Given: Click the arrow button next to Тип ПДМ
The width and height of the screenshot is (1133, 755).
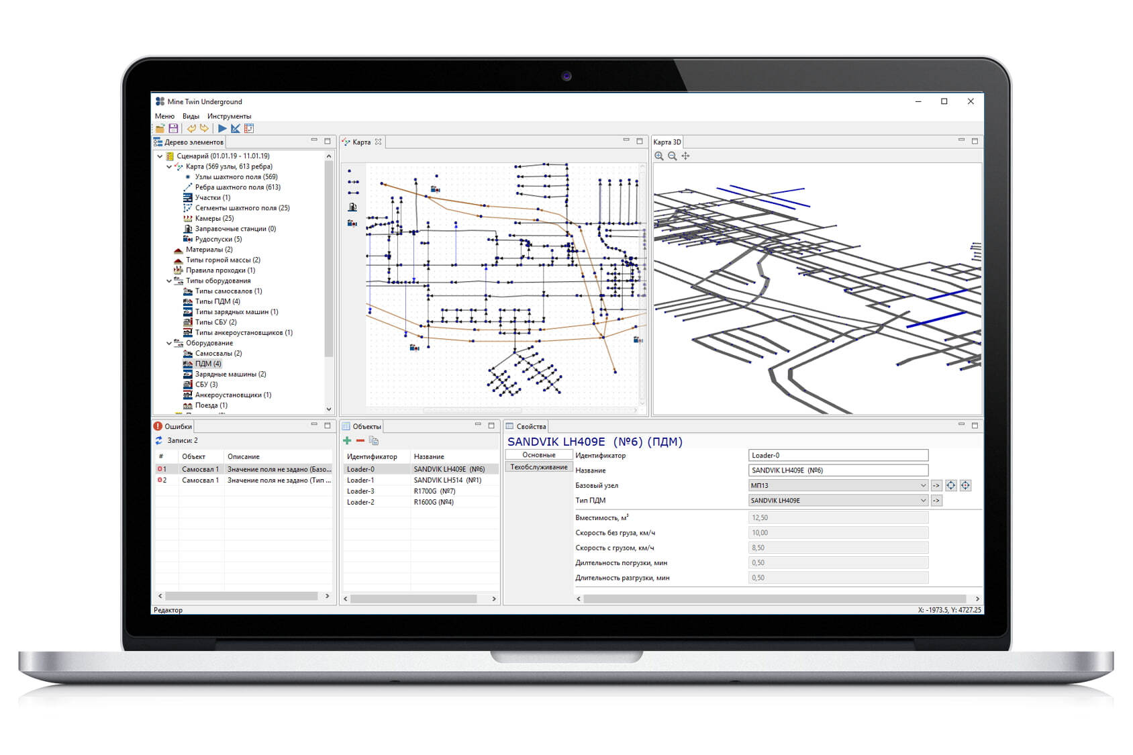Looking at the screenshot, I should (x=936, y=500).
